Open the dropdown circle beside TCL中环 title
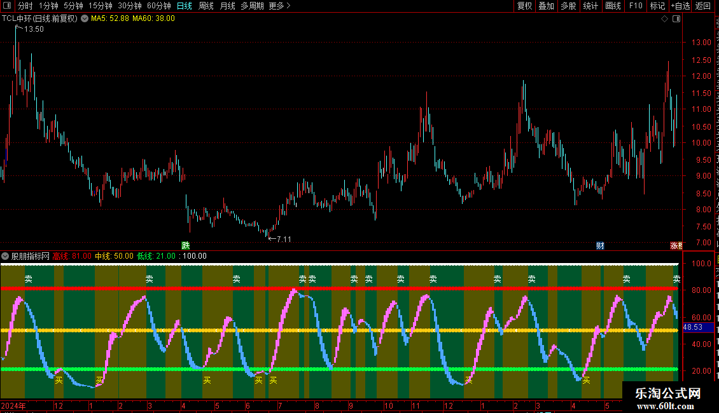Screen dimensions: 719x413 click(85, 18)
